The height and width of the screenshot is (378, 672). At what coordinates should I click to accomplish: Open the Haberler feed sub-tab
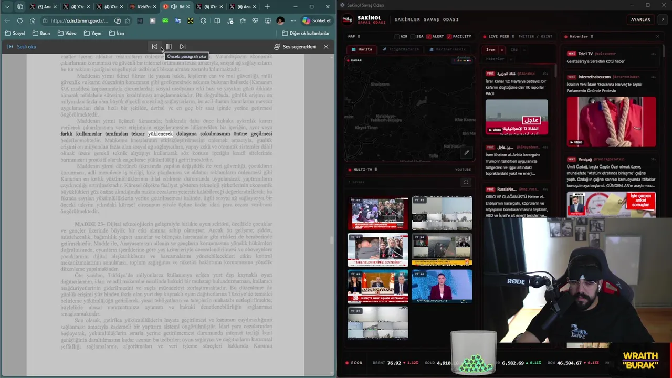(495, 59)
